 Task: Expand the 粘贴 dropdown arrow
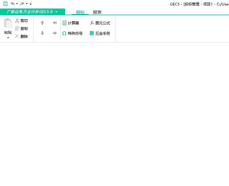pyautogui.click(x=8, y=38)
